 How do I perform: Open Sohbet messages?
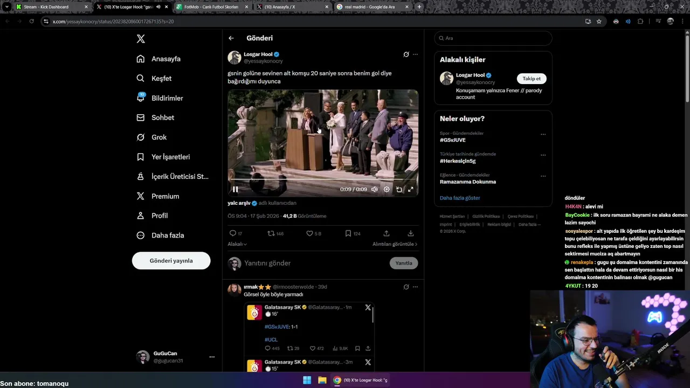155,117
